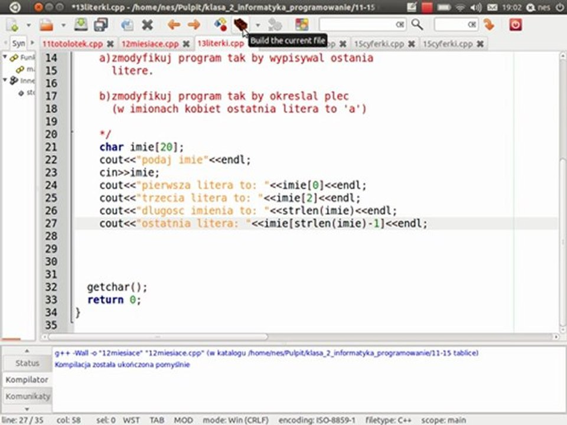Open the recent files dropdown arrow

[x=63, y=25]
